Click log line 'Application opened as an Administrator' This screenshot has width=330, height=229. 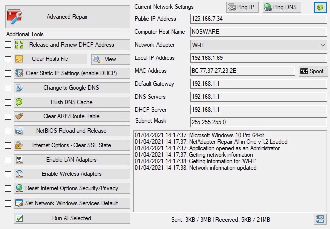(x=207, y=148)
